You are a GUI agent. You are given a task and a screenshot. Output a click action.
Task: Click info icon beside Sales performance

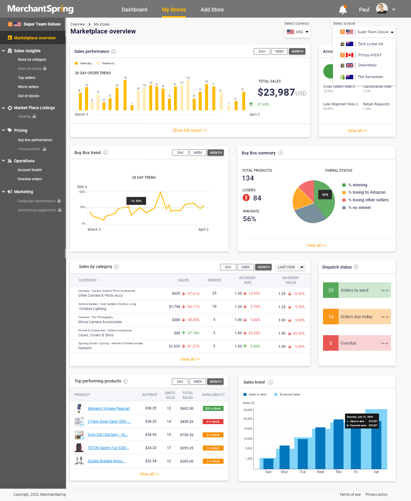click(x=114, y=52)
